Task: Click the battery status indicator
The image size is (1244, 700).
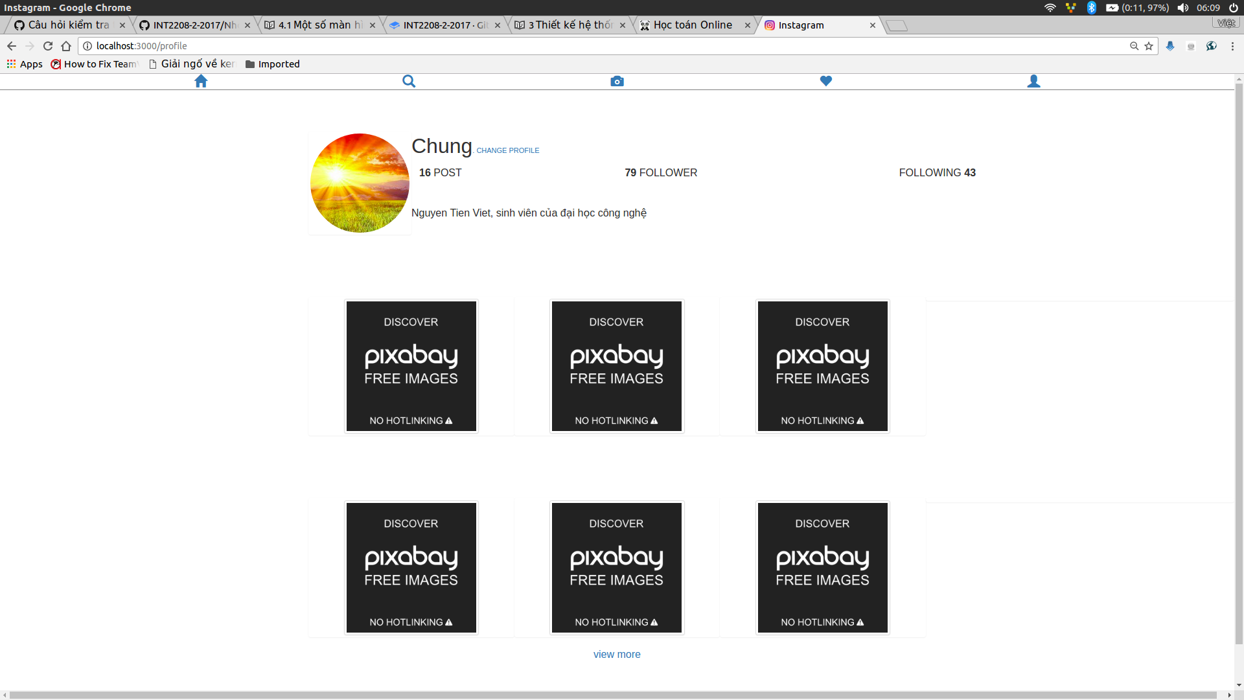Action: [x=1137, y=8]
